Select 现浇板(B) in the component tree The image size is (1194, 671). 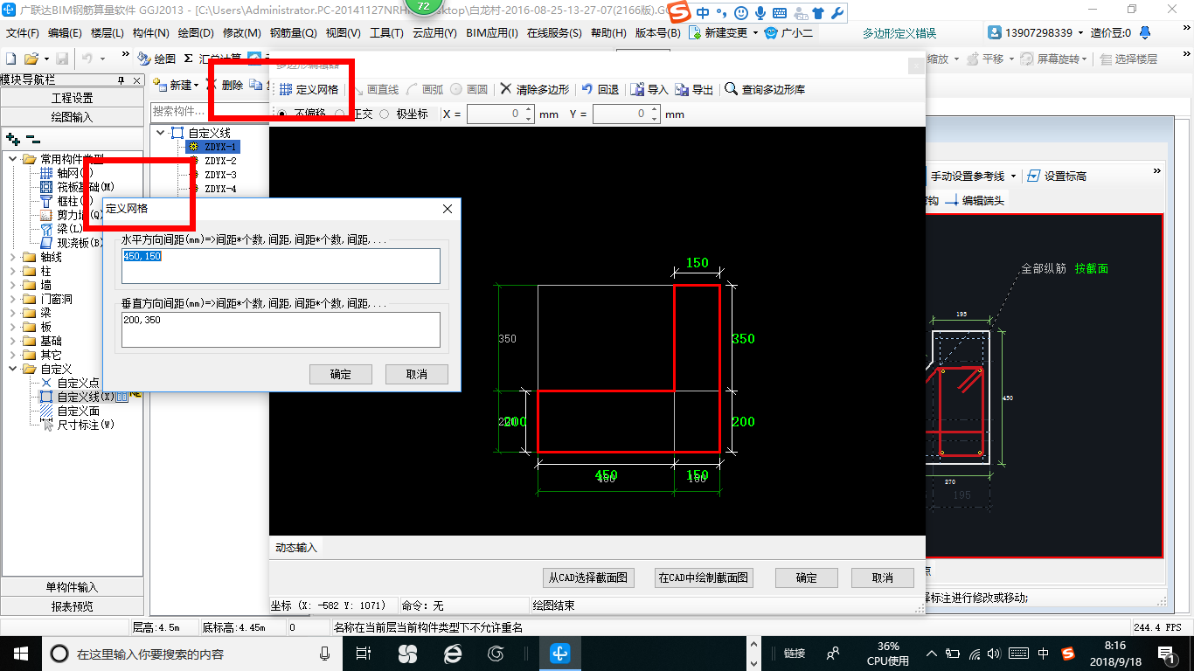coord(80,243)
